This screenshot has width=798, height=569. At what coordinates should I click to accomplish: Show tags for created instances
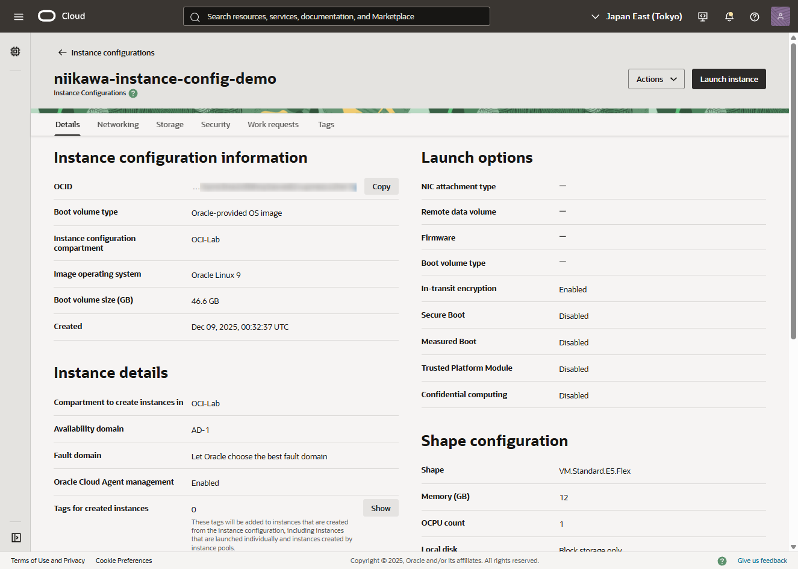(381, 508)
